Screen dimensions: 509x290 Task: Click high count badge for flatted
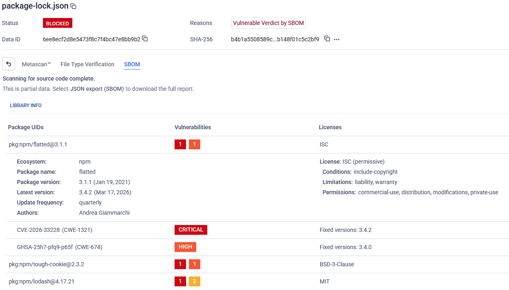195,144
